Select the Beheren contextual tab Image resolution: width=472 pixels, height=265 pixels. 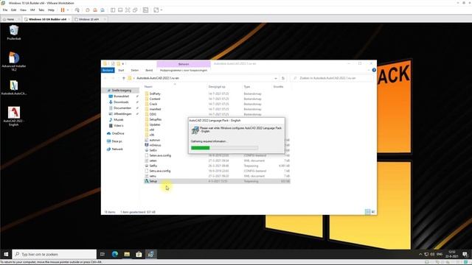(x=184, y=64)
